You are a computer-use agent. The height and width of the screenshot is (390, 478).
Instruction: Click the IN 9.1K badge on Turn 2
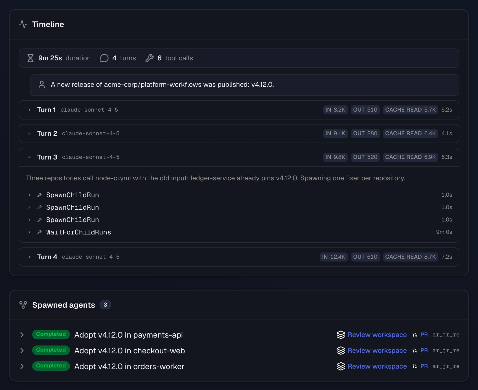tap(335, 134)
